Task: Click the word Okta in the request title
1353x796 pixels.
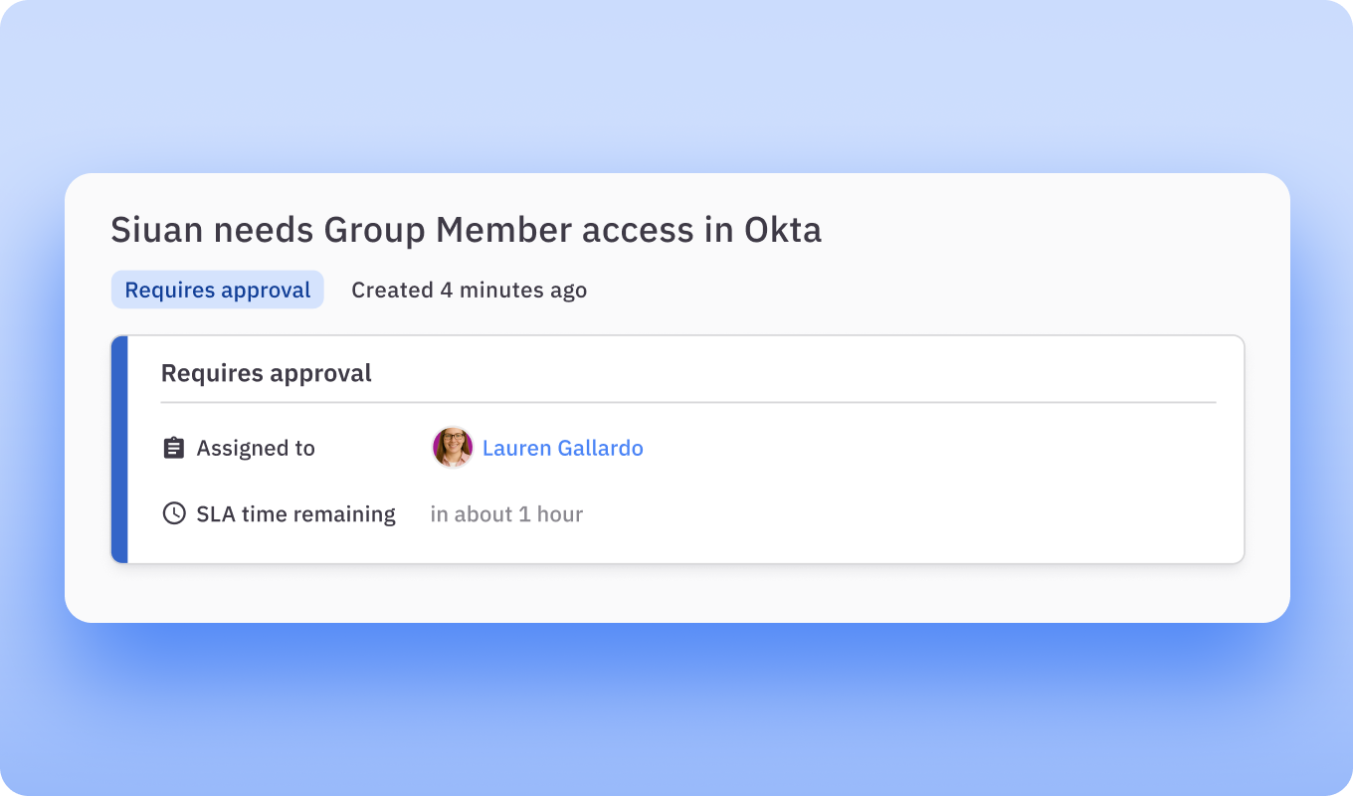Action: (783, 231)
